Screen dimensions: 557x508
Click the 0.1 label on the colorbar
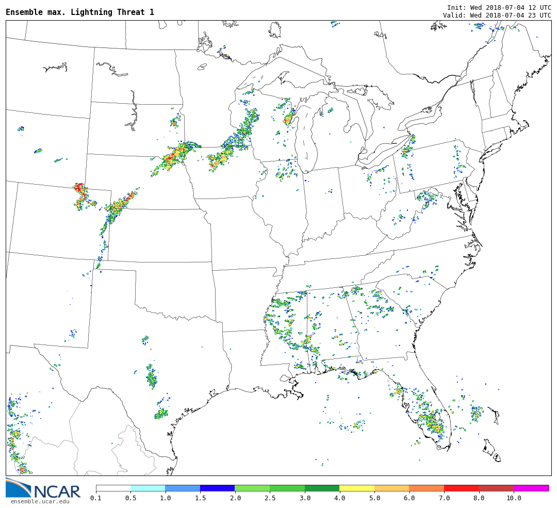pos(95,498)
